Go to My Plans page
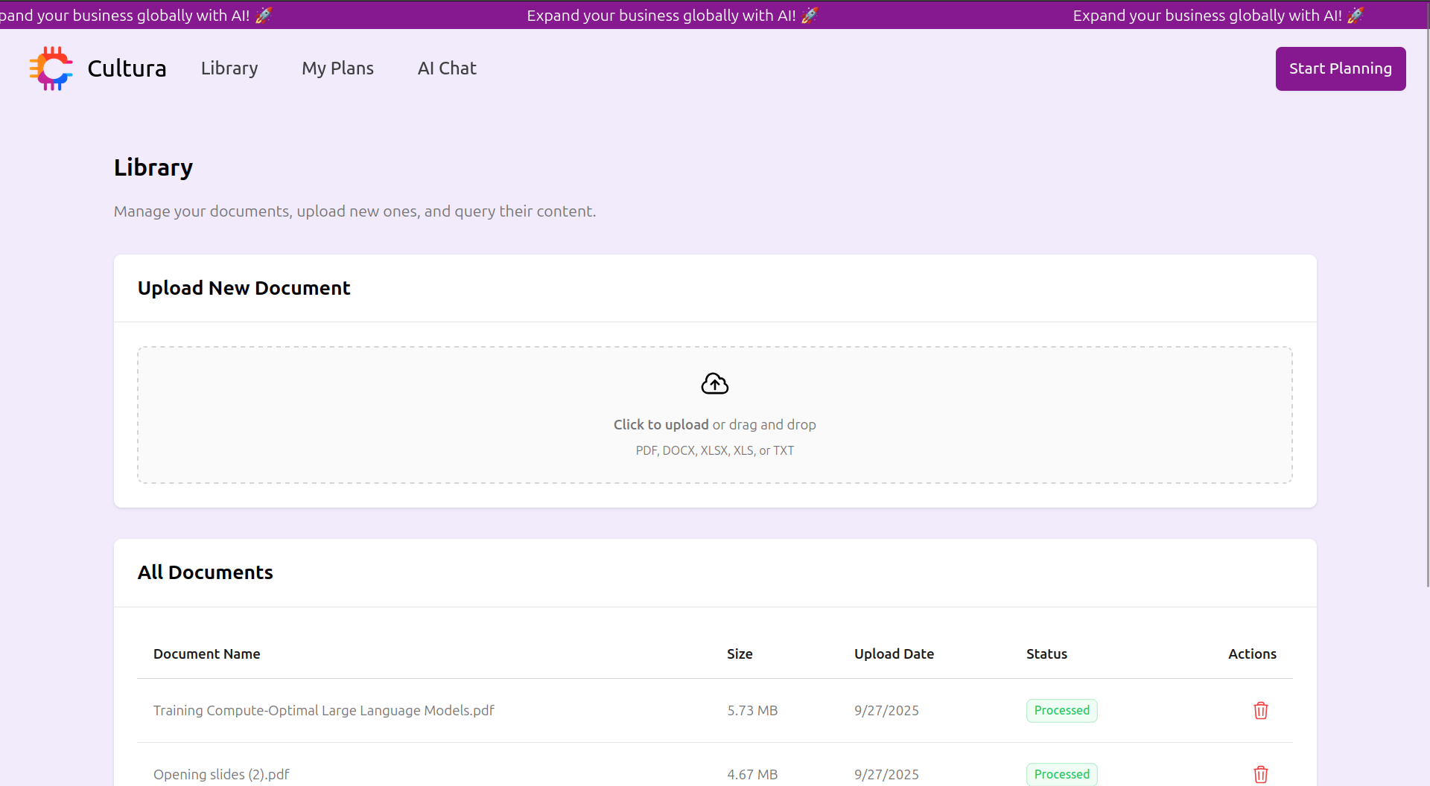Image resolution: width=1430 pixels, height=786 pixels. [x=337, y=68]
